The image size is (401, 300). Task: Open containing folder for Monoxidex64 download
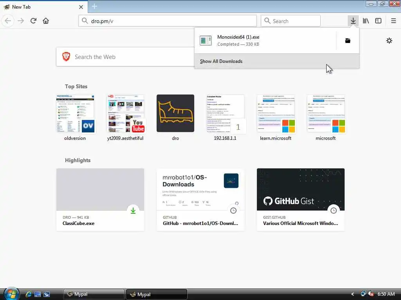point(348,41)
